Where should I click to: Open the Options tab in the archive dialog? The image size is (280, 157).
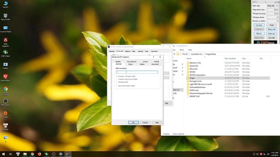pos(127,51)
